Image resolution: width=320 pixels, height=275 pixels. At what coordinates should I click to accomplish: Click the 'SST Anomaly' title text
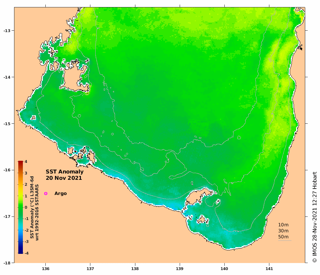coord(64,172)
